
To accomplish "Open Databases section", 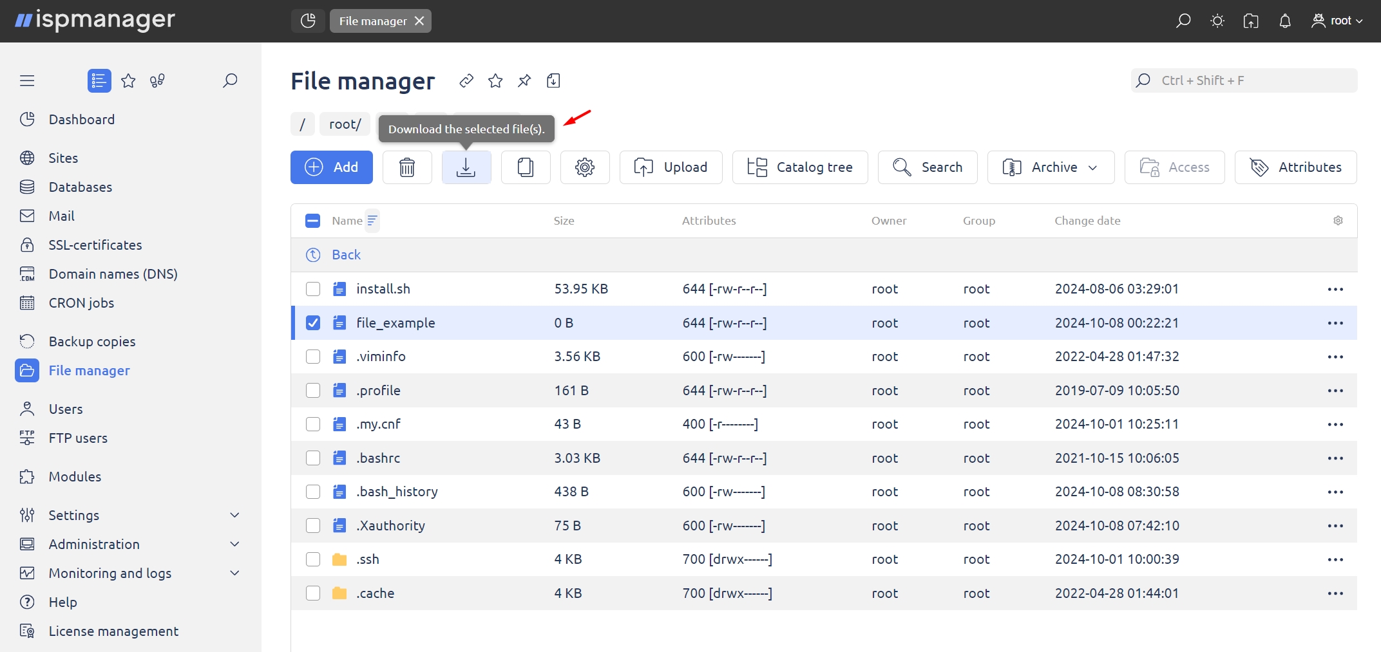I will tap(81, 187).
